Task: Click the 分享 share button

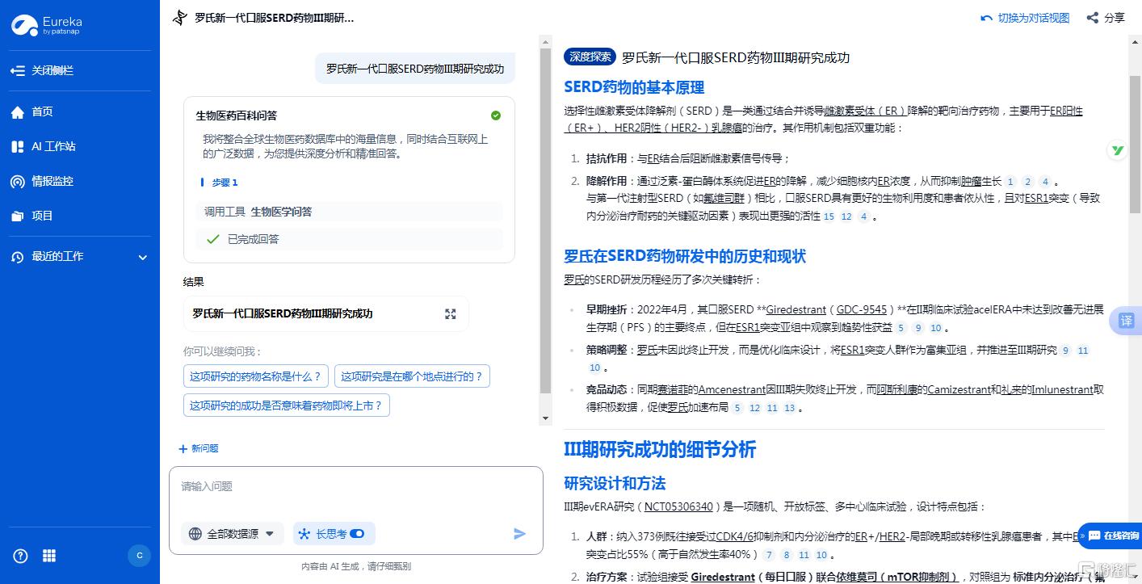Action: click(1106, 18)
